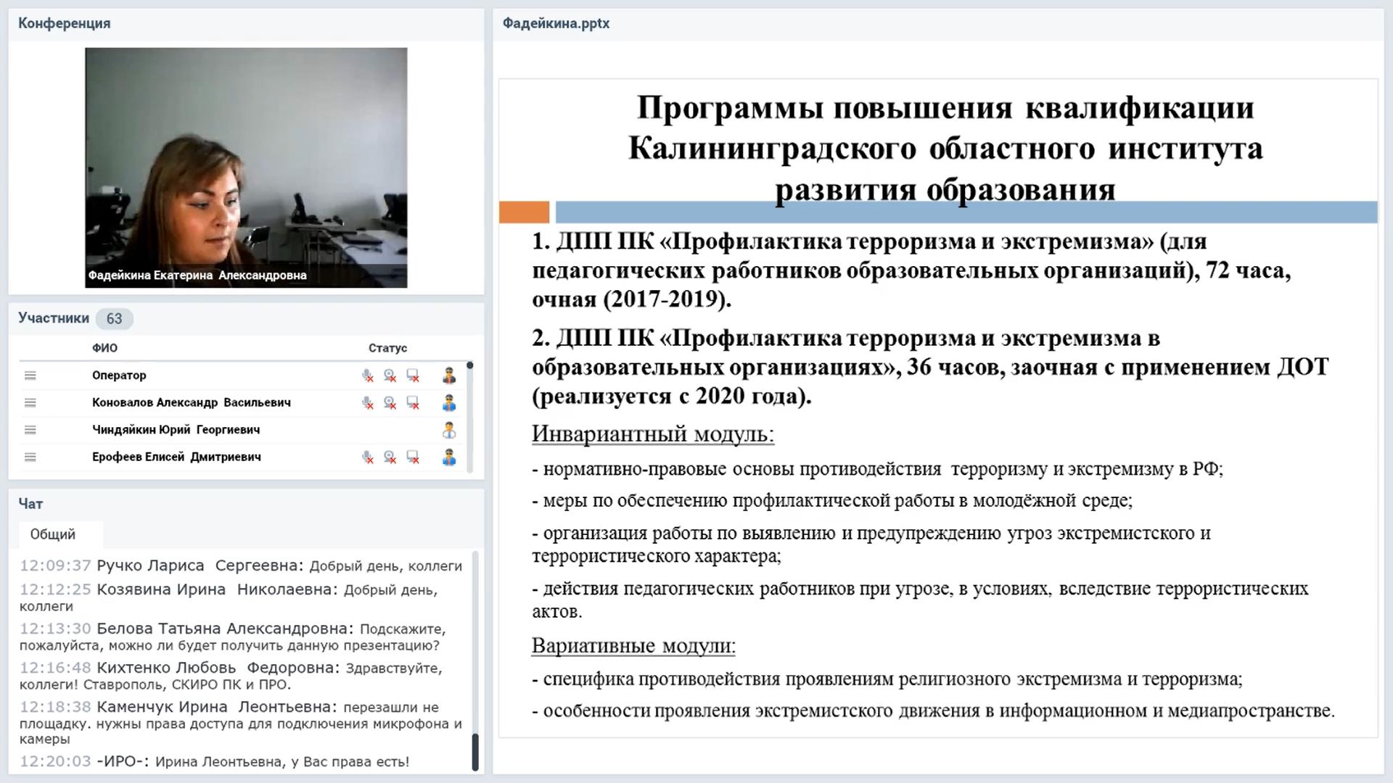Click the 12:20:03 timestamp in chat
Image resolution: width=1393 pixels, height=783 pixels.
point(55,761)
